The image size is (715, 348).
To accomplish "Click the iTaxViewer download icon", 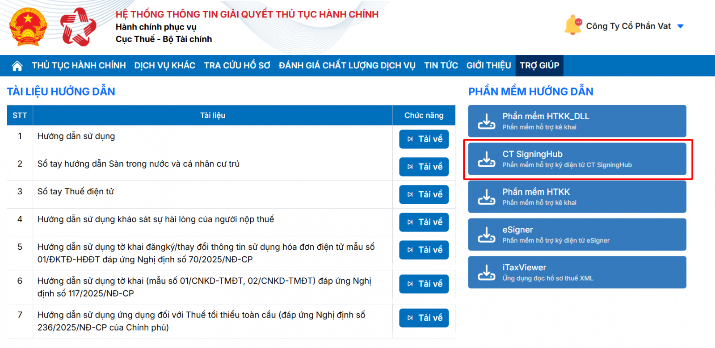I will coord(486,272).
